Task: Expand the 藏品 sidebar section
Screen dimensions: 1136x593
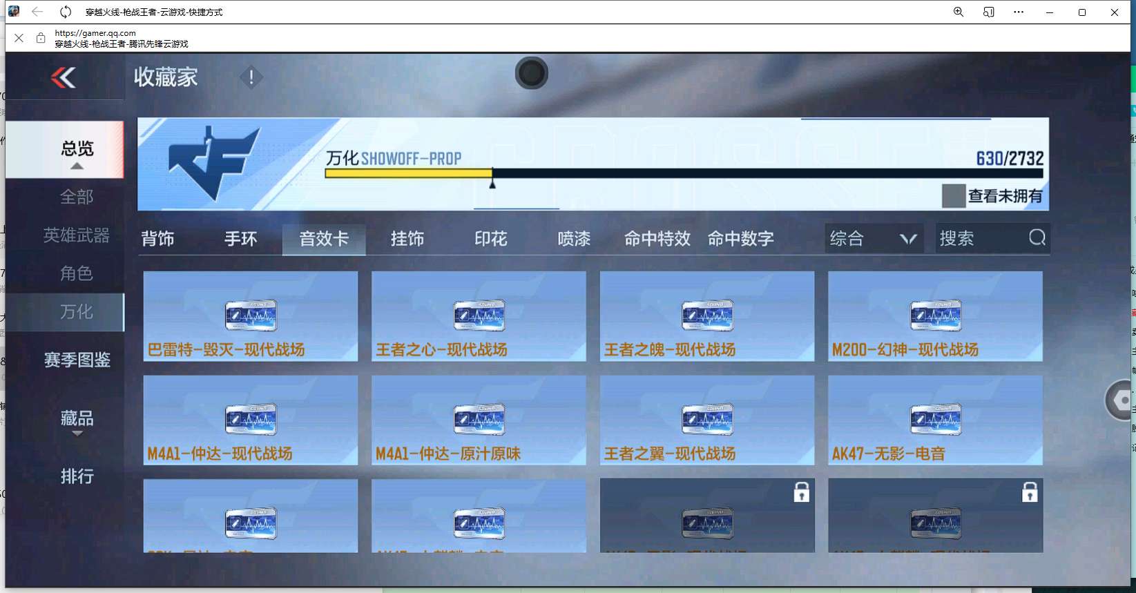Action: pyautogui.click(x=77, y=421)
